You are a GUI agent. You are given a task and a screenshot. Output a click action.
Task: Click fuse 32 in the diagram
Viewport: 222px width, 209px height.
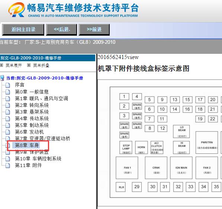(178, 187)
